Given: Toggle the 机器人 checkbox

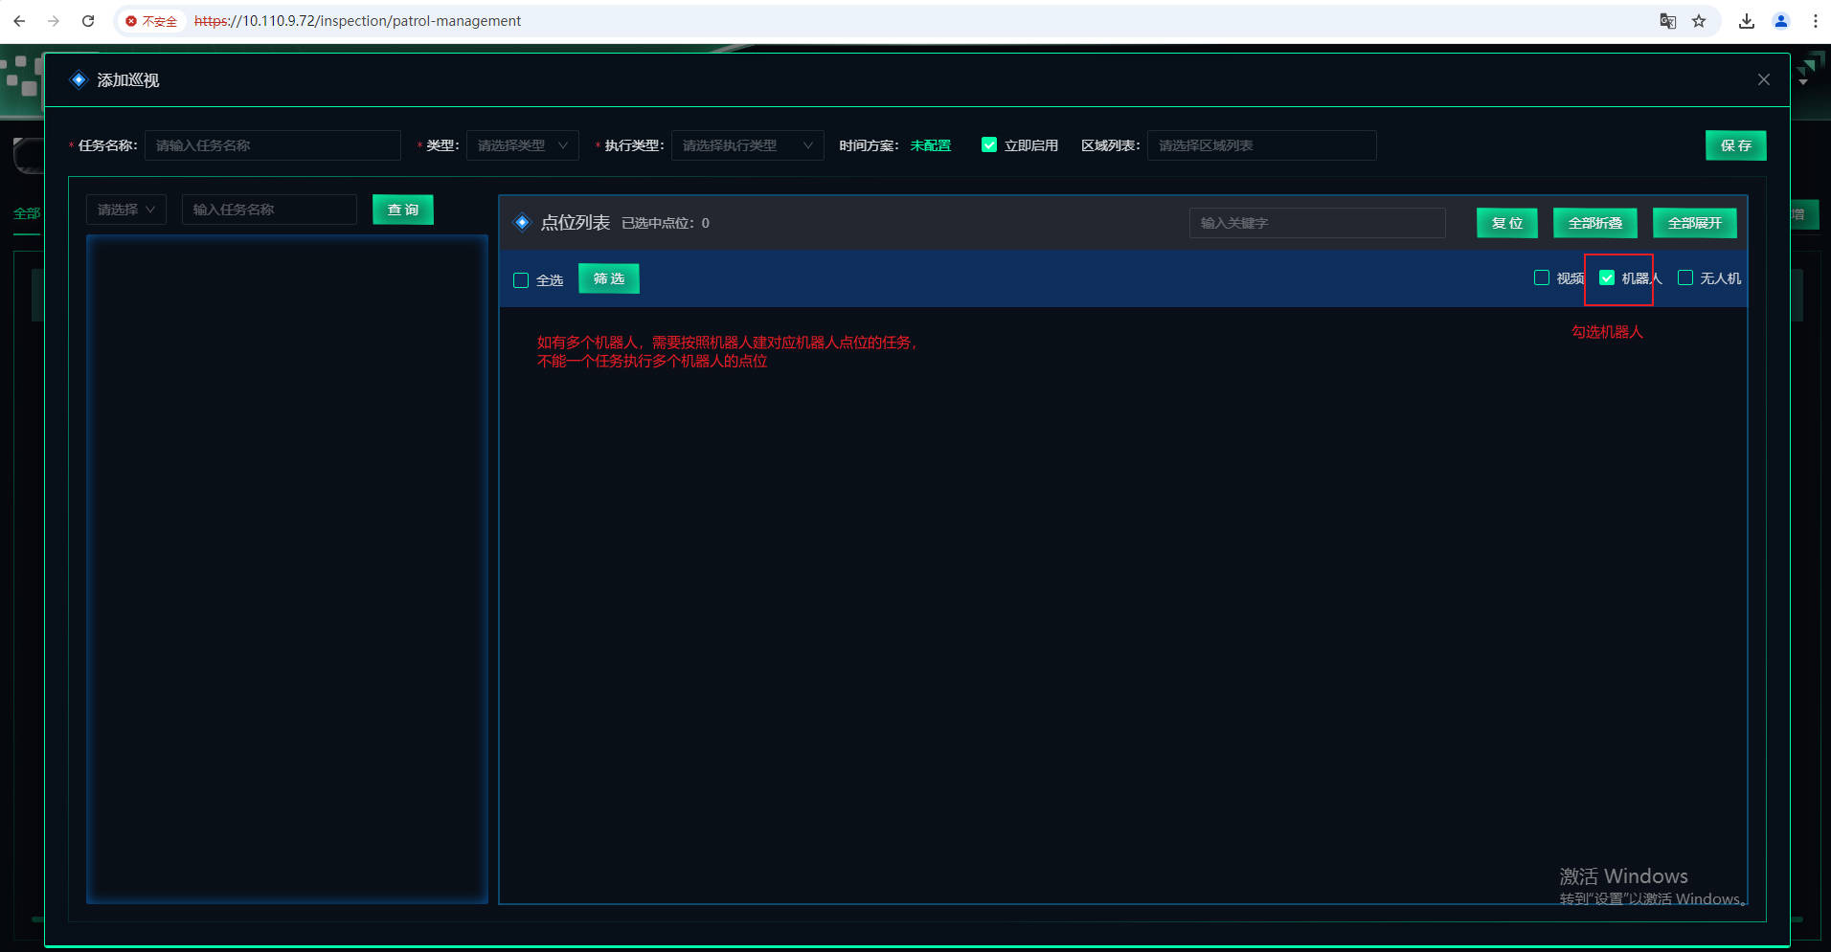Looking at the screenshot, I should point(1607,277).
